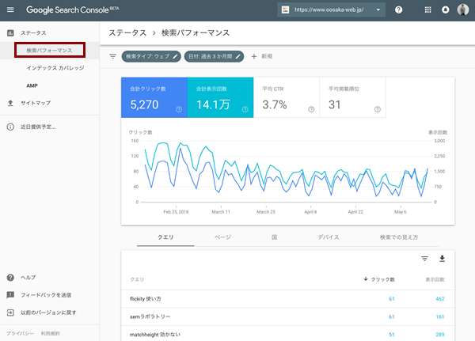Open the 利用規約 link
475x341 pixels.
[51, 333]
